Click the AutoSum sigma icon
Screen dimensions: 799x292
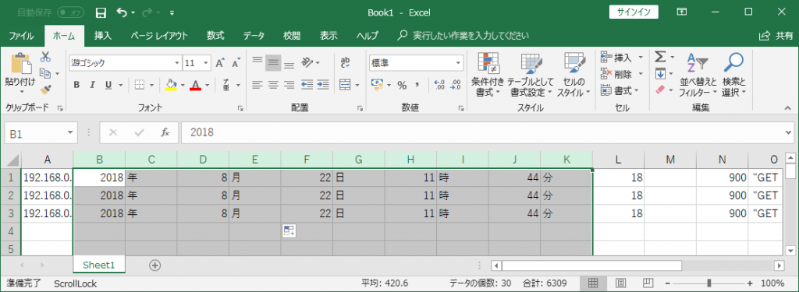660,57
